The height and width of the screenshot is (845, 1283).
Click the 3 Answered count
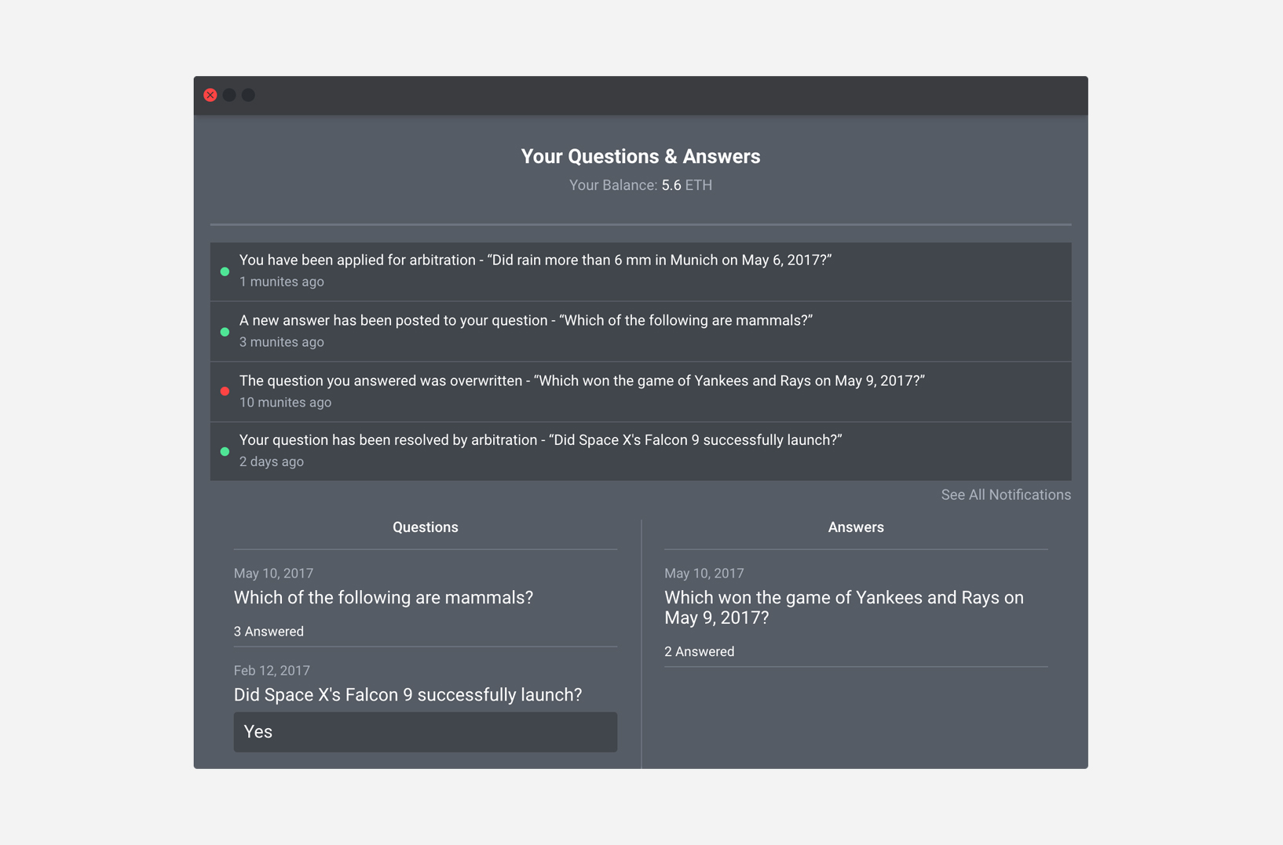pyautogui.click(x=269, y=632)
